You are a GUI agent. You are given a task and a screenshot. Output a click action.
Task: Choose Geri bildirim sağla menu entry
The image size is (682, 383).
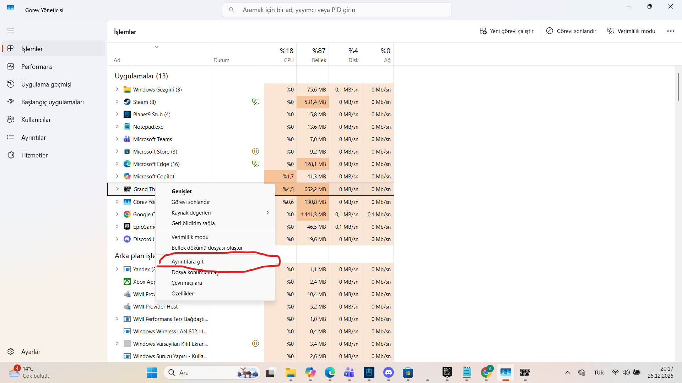pos(215,223)
